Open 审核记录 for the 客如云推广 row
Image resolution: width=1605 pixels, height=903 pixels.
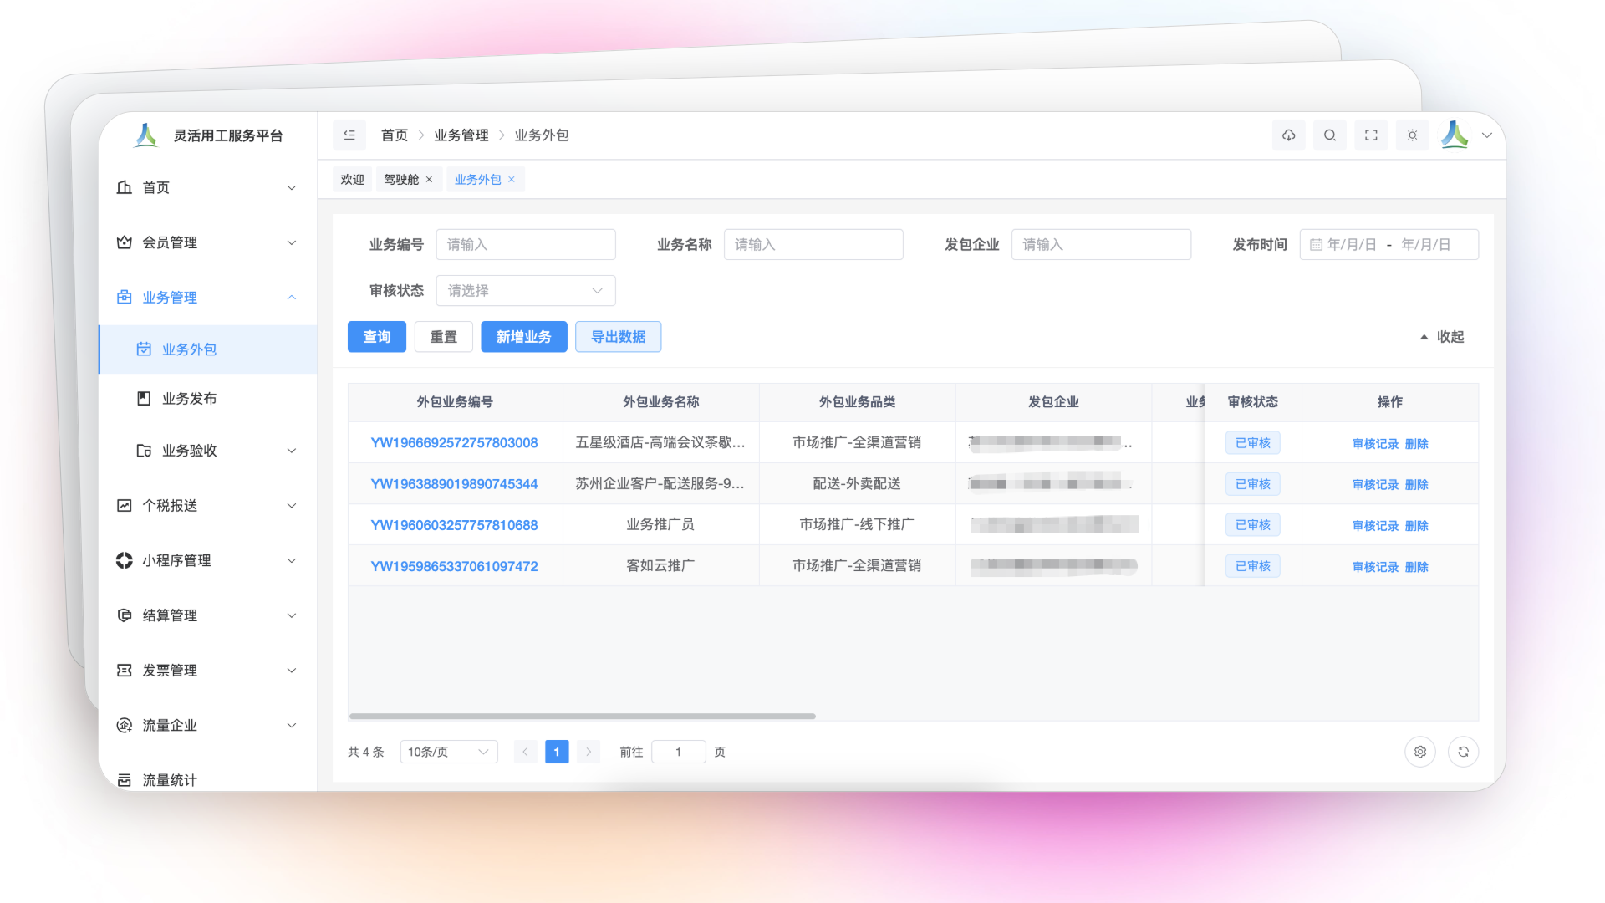1373,566
